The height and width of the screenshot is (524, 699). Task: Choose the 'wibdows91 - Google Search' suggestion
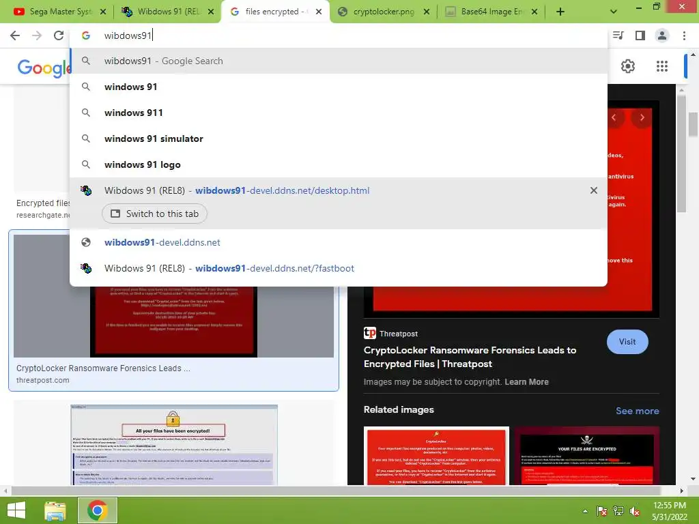pyautogui.click(x=339, y=61)
